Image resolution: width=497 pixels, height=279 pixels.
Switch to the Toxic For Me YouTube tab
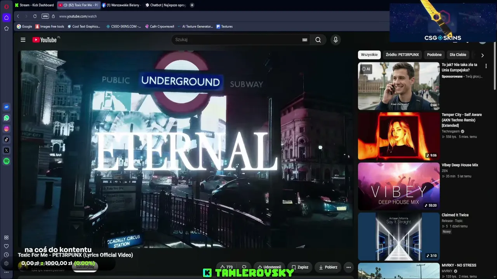(x=78, y=5)
